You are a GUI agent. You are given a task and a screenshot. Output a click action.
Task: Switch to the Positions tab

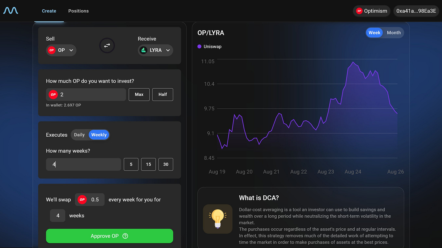(78, 11)
